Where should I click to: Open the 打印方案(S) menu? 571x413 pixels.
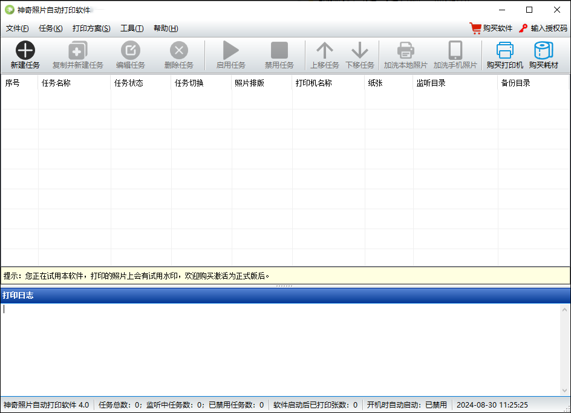[x=91, y=28]
